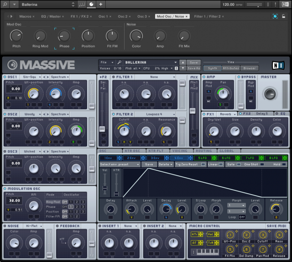Viewport: 292px width, 262px height.
Task: Click the Filter 2 Cutoff knob
Action: [x=124, y=131]
